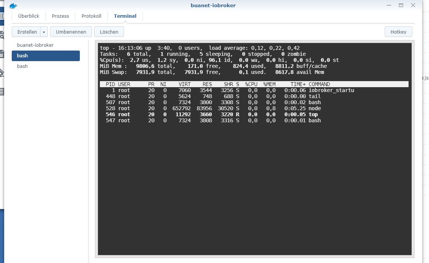
Task: Click the TIME+ column header
Action: pos(298,84)
